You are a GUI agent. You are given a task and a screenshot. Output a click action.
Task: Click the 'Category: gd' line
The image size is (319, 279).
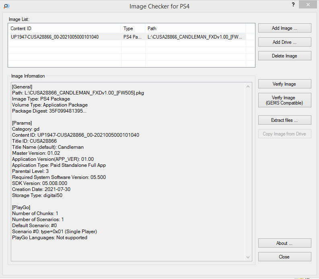[x=26, y=129]
